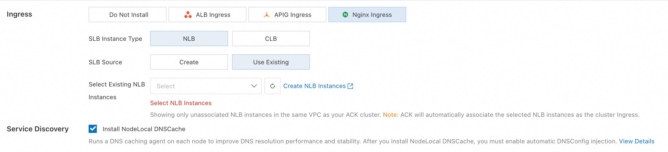Set SLB Source to Create
The image size is (668, 152).
(189, 62)
